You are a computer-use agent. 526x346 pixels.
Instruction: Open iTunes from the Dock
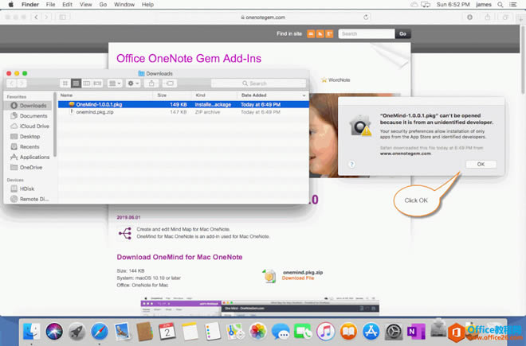pyautogui.click(x=325, y=332)
